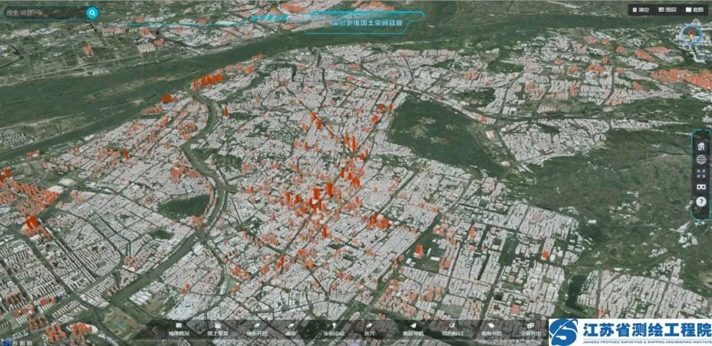Open the 底图 basemap selector

(694, 10)
